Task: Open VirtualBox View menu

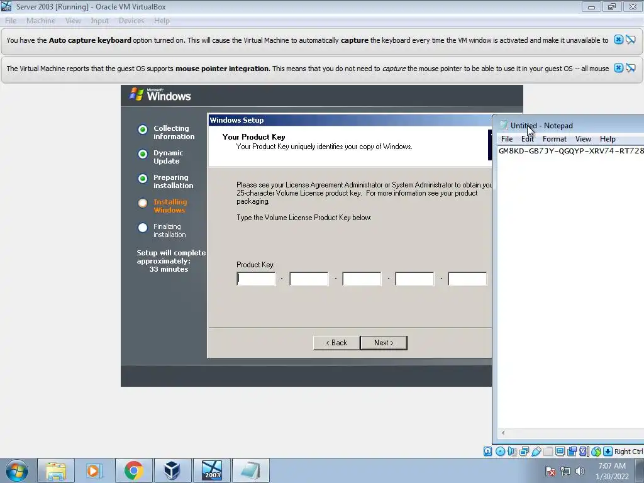Action: tap(73, 21)
